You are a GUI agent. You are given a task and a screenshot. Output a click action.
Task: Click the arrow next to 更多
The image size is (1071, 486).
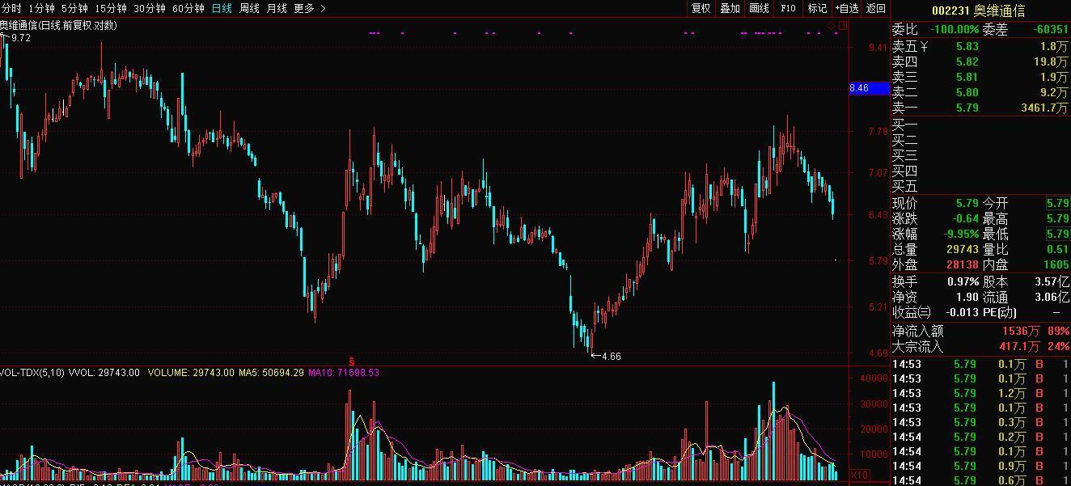click(x=324, y=8)
